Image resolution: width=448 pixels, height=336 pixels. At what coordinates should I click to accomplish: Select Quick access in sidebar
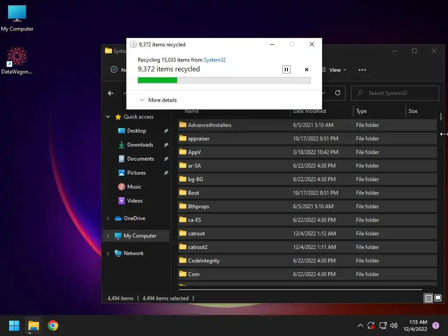pyautogui.click(x=138, y=116)
